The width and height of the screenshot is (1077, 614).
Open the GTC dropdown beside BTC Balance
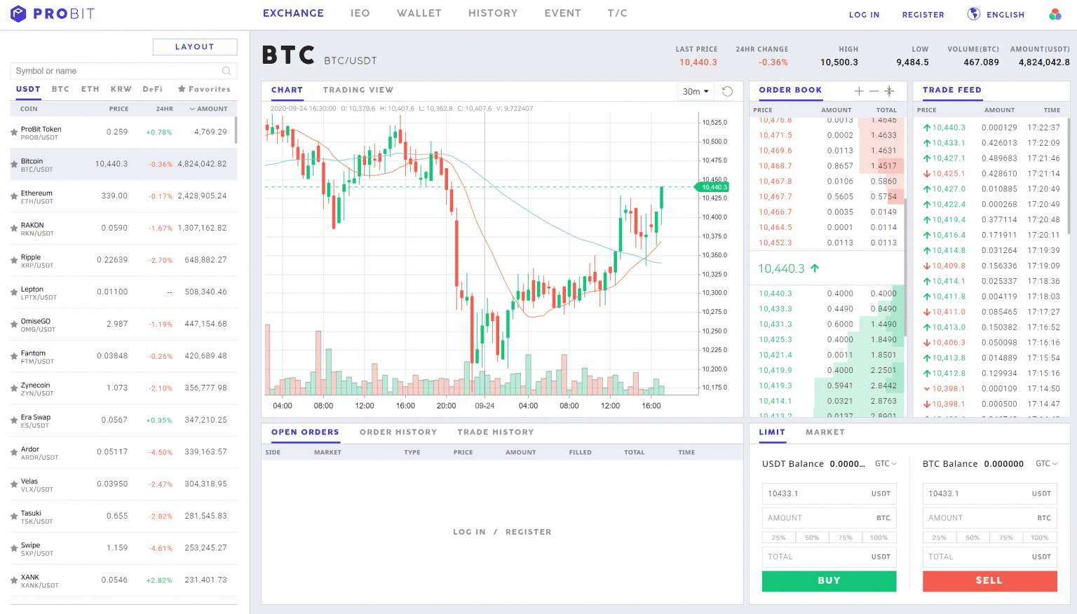tap(1046, 464)
